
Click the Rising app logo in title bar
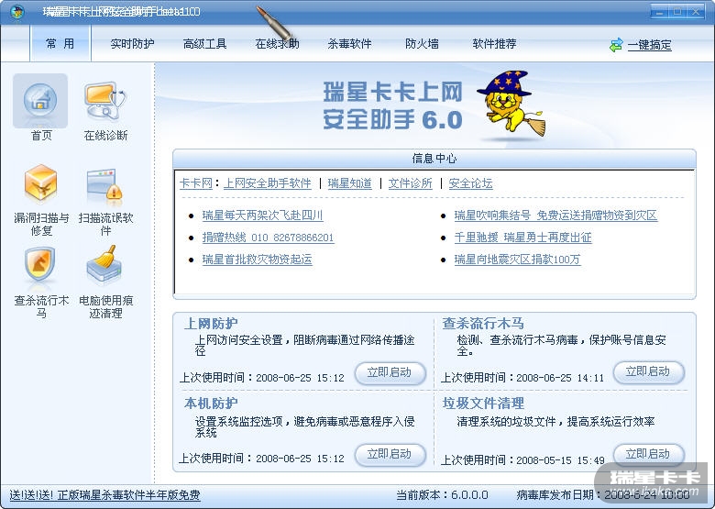coord(17,11)
